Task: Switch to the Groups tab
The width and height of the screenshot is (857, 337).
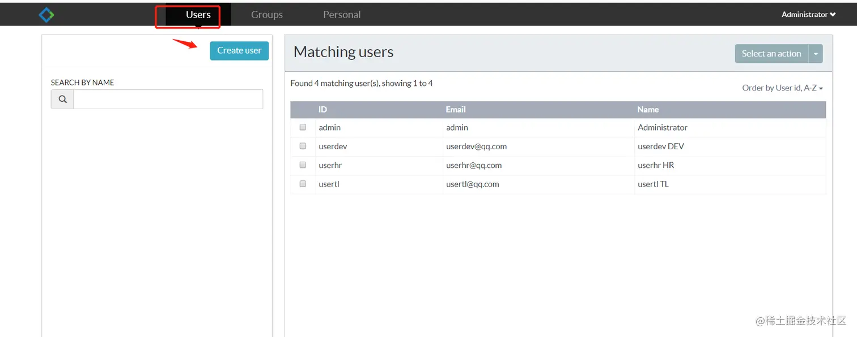Action: [x=267, y=15]
